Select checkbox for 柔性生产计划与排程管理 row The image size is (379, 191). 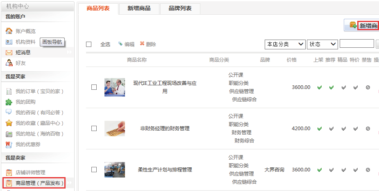(94, 169)
